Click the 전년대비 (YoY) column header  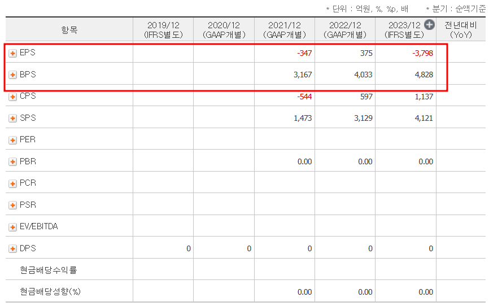[461, 30]
